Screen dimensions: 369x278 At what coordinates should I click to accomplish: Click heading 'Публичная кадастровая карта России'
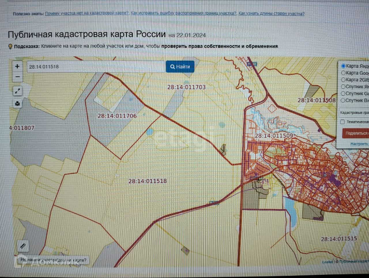click(x=87, y=34)
